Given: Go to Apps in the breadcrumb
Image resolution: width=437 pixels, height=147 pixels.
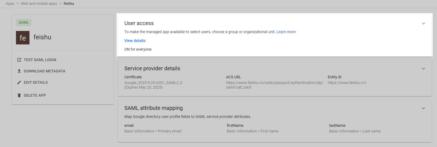Looking at the screenshot, I should click(x=10, y=3).
